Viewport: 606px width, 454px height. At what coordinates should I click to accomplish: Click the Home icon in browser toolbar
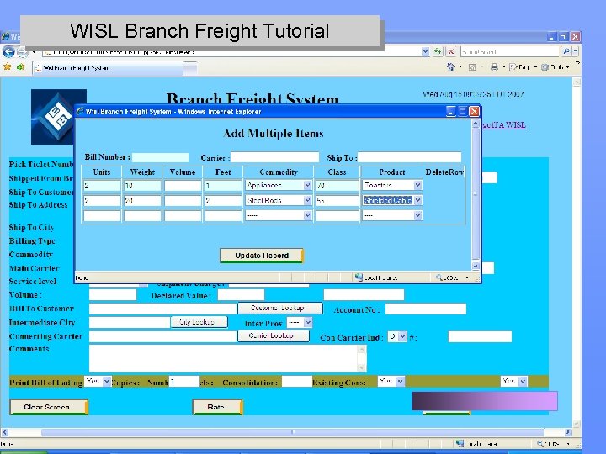click(450, 67)
